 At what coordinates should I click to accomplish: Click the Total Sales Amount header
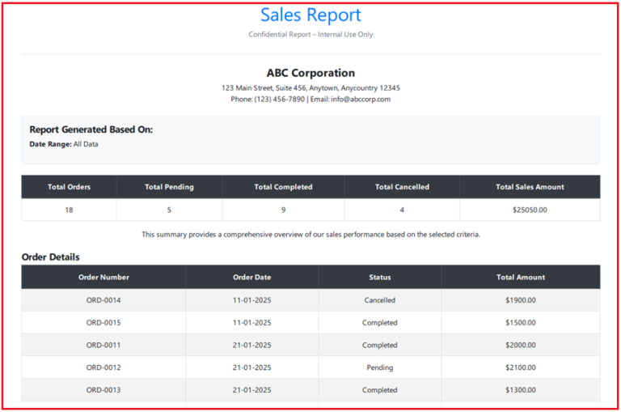pos(530,187)
